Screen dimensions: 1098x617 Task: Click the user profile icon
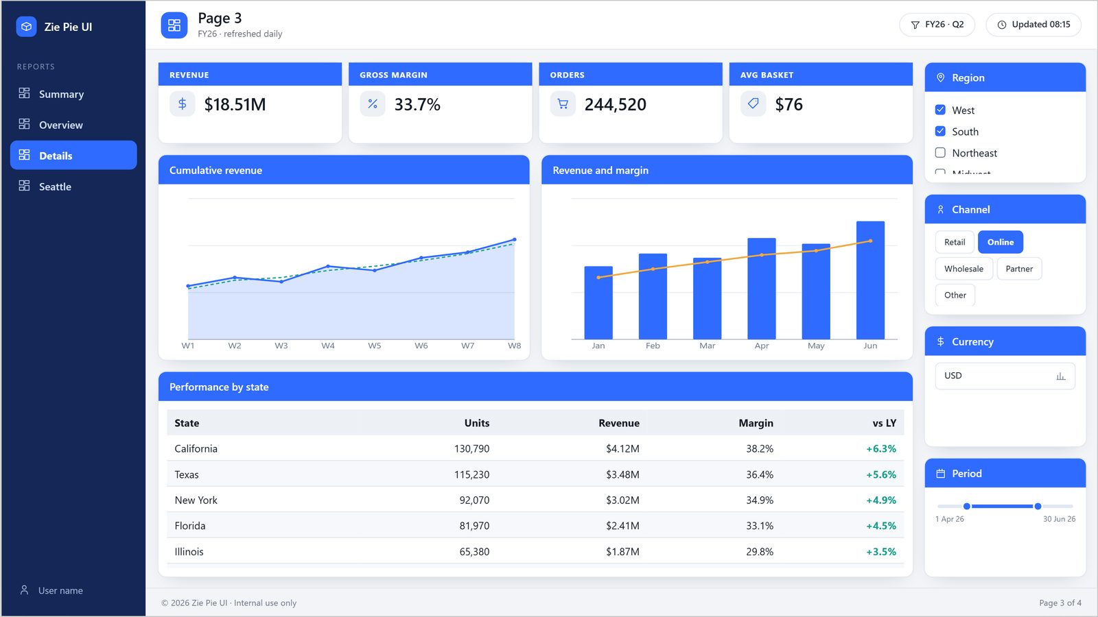tap(24, 590)
